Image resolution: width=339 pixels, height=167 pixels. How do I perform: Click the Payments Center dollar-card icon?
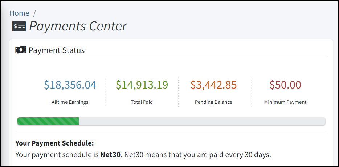point(19,27)
